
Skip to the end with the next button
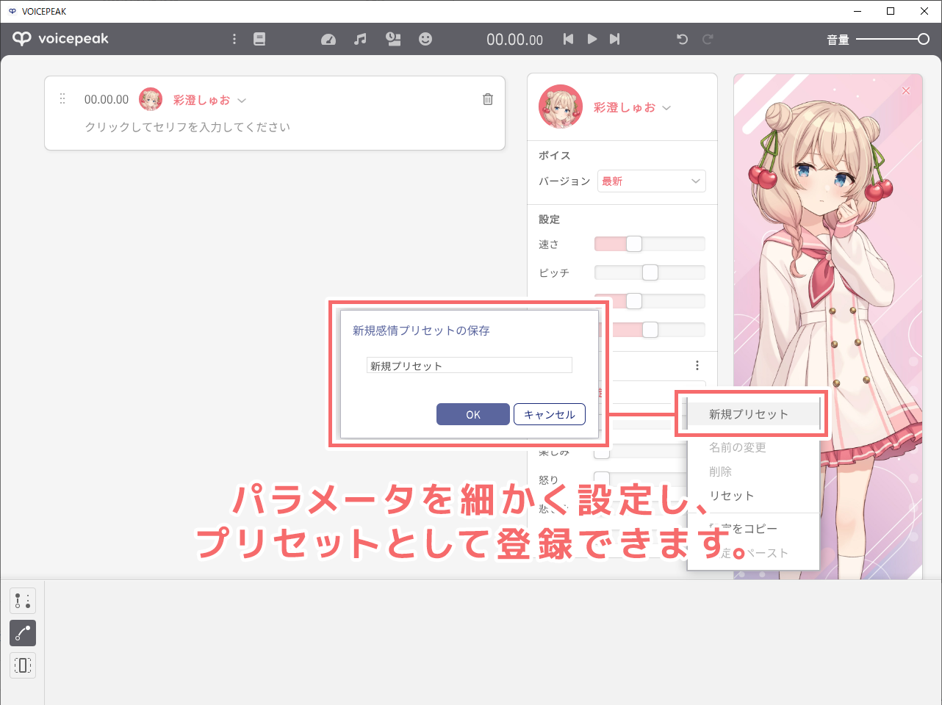pyautogui.click(x=615, y=39)
